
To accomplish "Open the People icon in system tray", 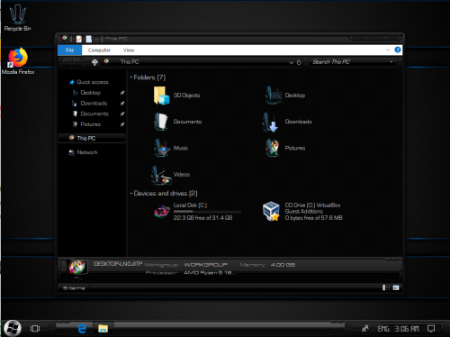I will (x=365, y=329).
